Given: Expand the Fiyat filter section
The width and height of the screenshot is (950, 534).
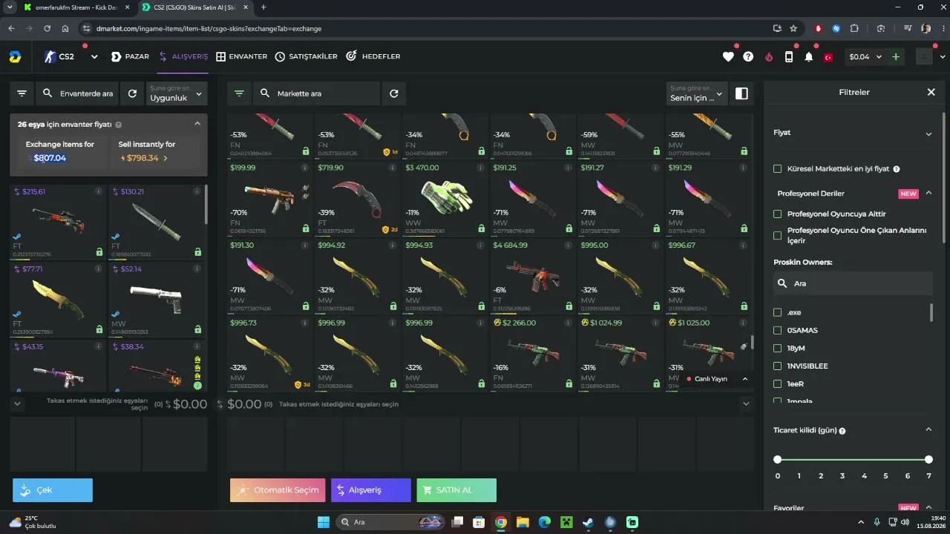Looking at the screenshot, I should (x=928, y=133).
